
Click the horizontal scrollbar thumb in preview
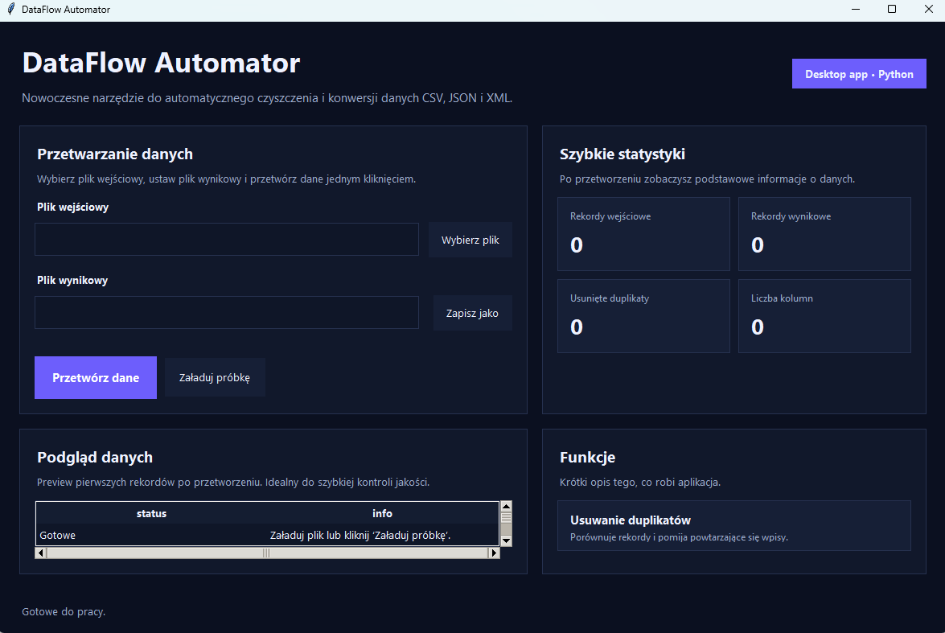pos(267,553)
